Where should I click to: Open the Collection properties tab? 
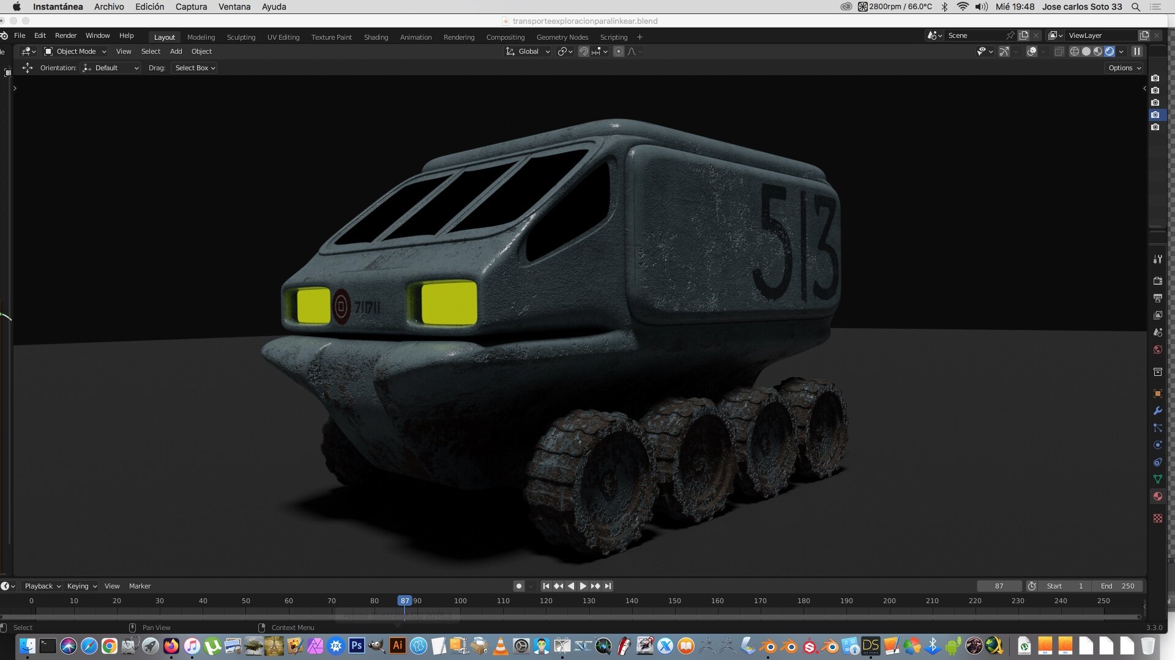(x=1157, y=372)
